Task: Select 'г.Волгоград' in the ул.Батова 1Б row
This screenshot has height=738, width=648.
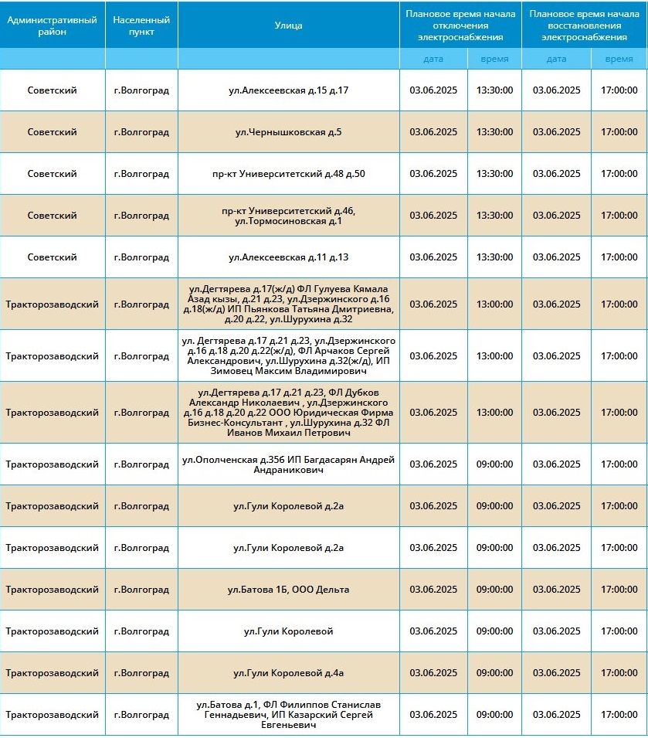Action: [141, 590]
